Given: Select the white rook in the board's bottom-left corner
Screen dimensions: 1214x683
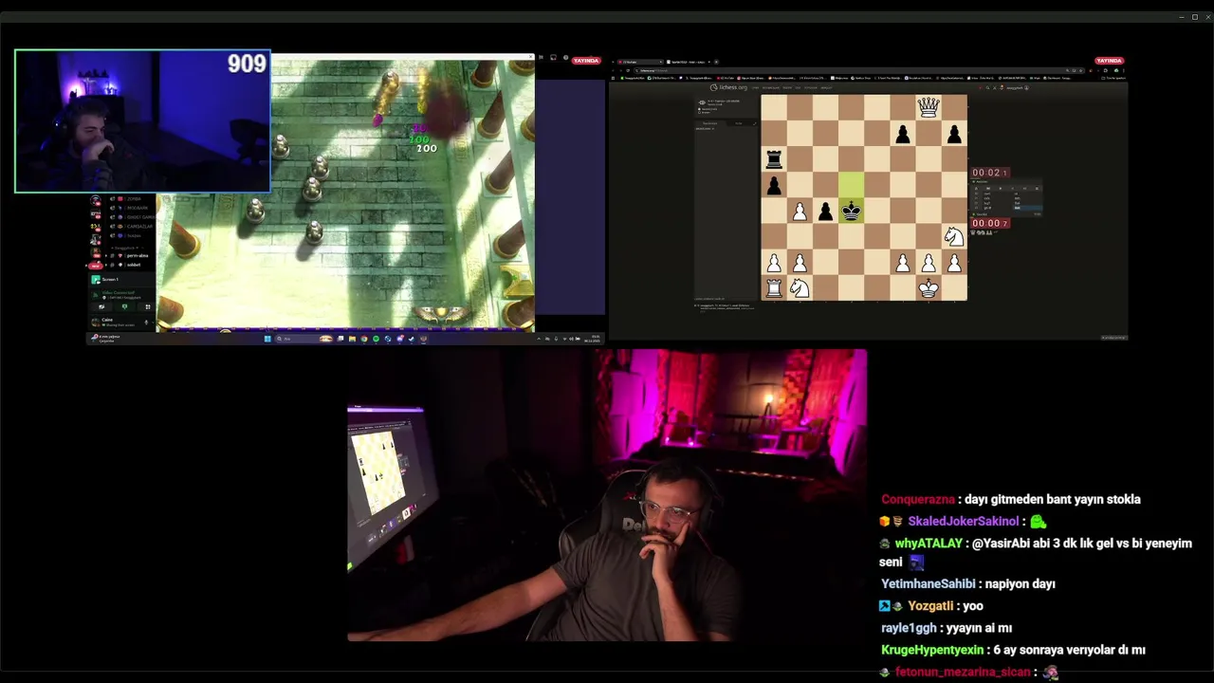Looking at the screenshot, I should 774,286.
